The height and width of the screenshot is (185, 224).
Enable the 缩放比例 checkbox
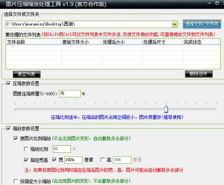pyautogui.click(x=26, y=149)
